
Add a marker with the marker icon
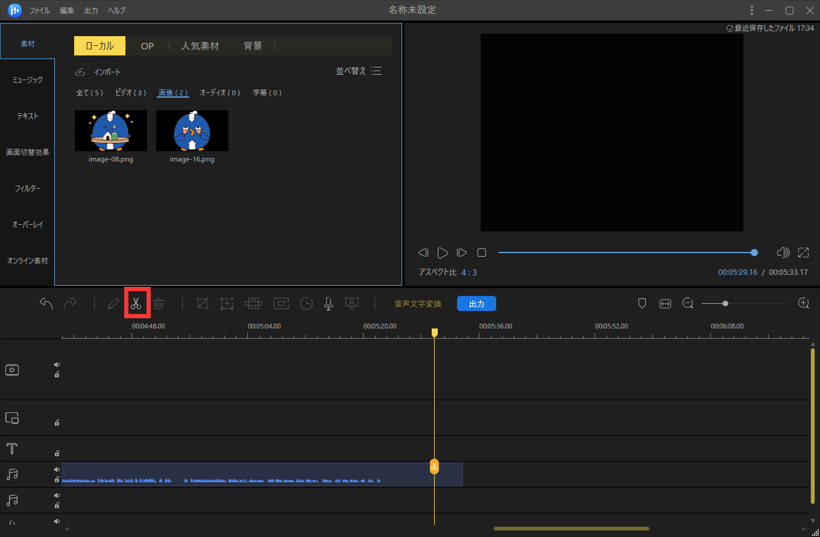click(642, 304)
